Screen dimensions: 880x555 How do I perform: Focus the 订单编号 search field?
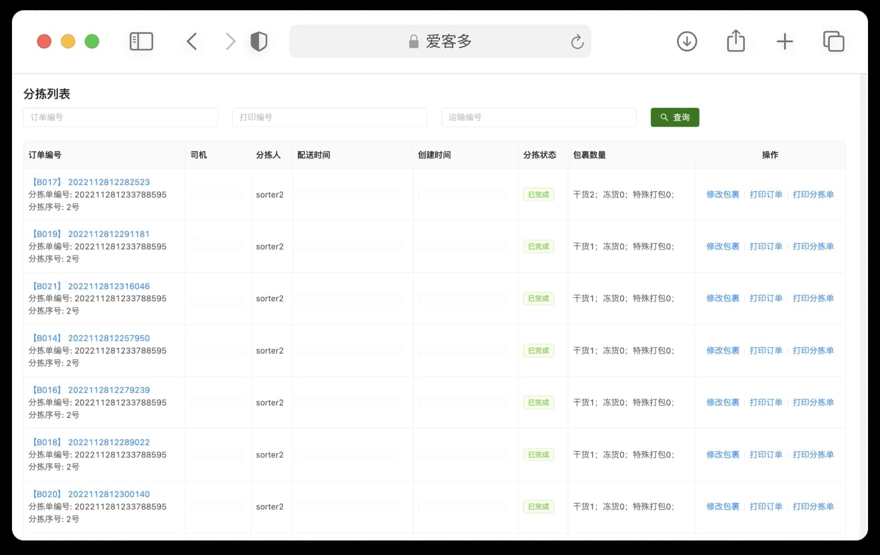120,117
